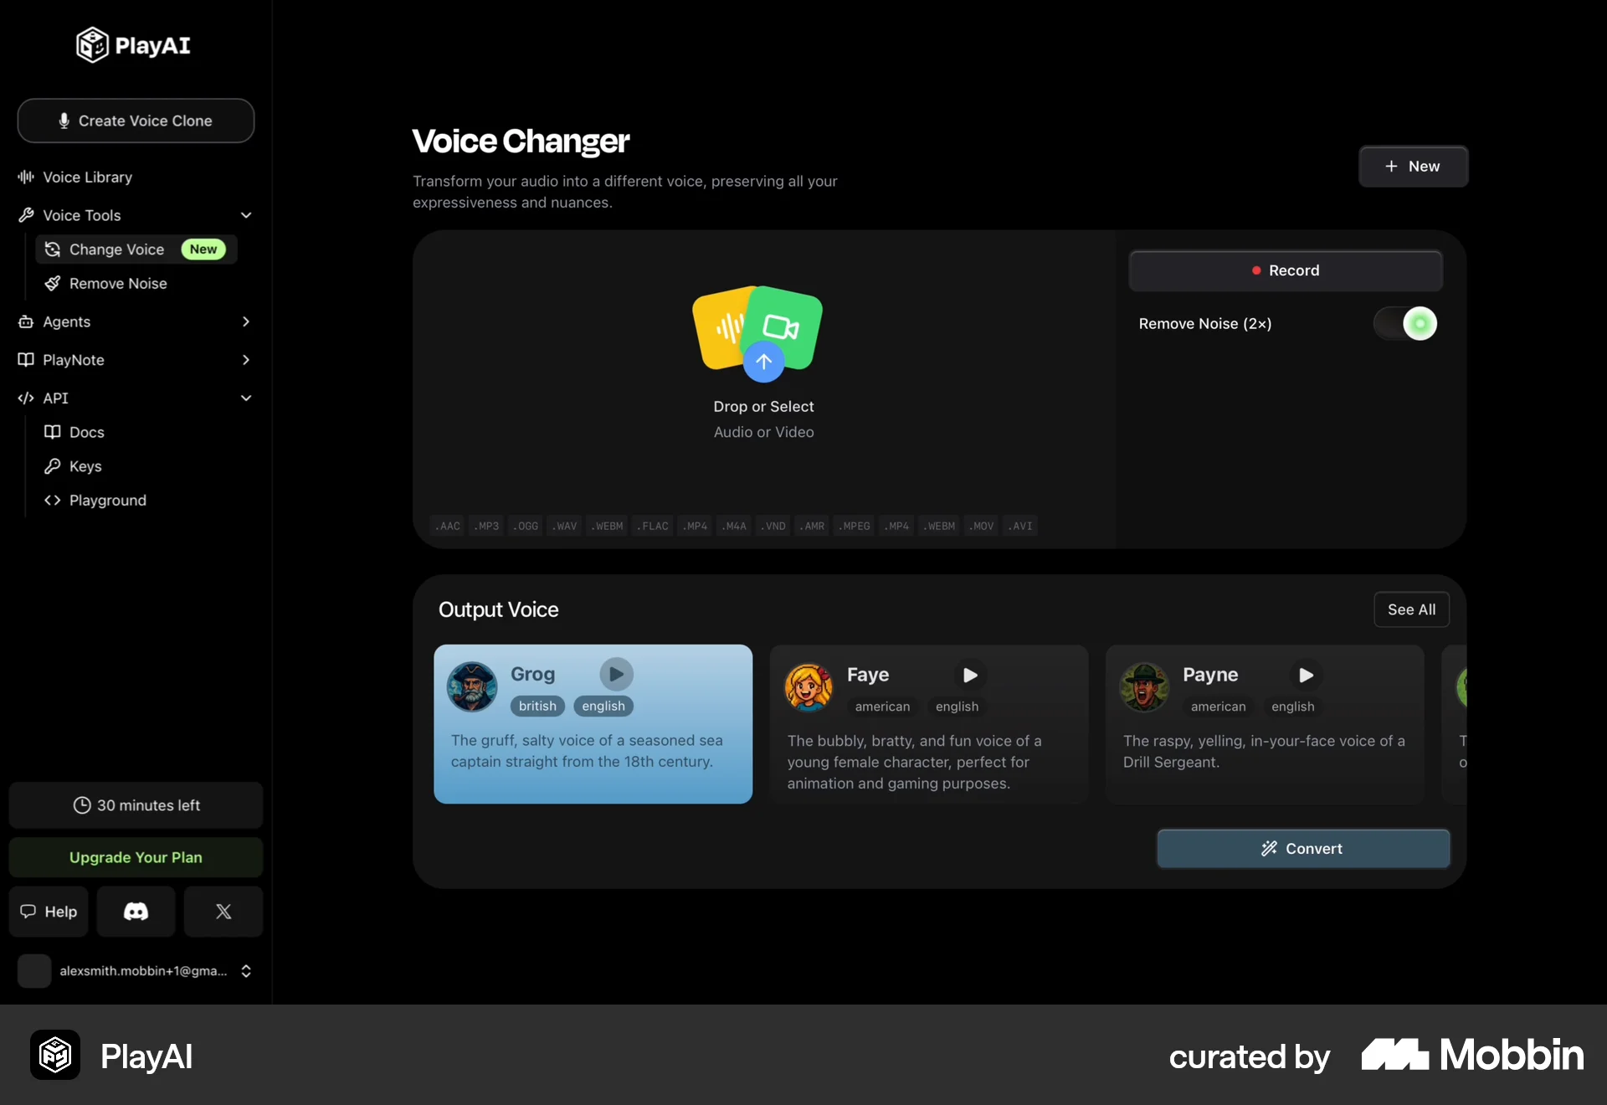Toggle Remove Noise (2x) switch off

1404,323
